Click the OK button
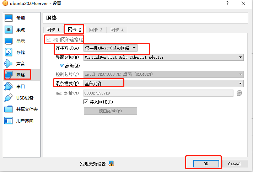Image resolution: width=253 pixels, height=172 pixels. coord(206,164)
